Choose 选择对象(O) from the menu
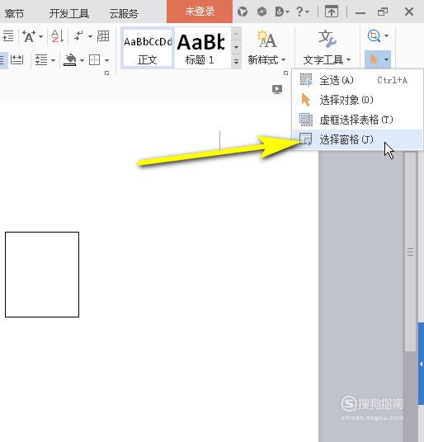 [x=357, y=100]
